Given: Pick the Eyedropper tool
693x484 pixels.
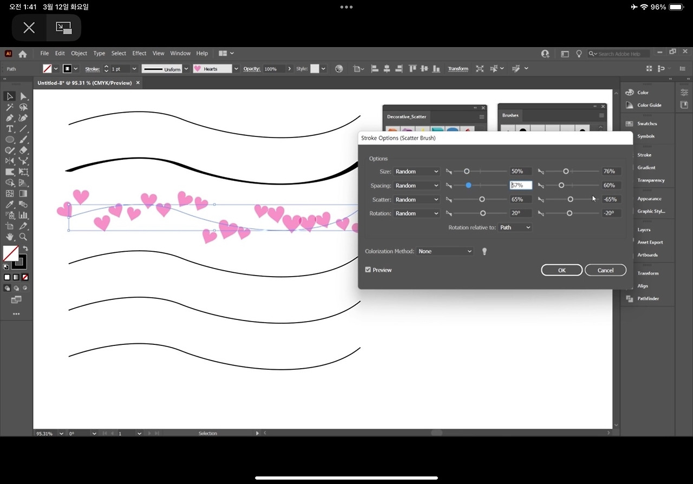Looking at the screenshot, I should 10,204.
